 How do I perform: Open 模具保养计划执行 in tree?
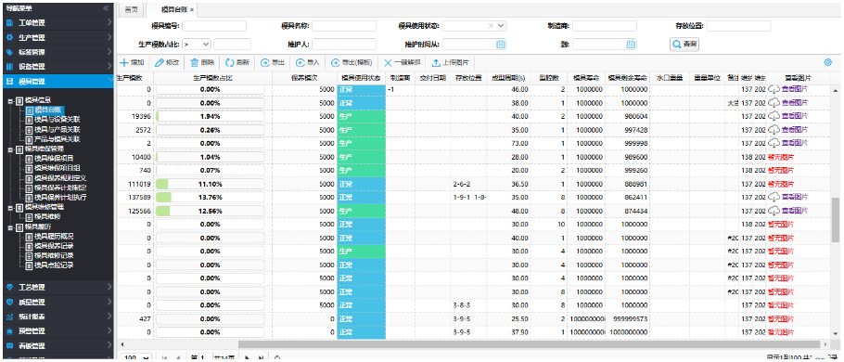point(60,197)
